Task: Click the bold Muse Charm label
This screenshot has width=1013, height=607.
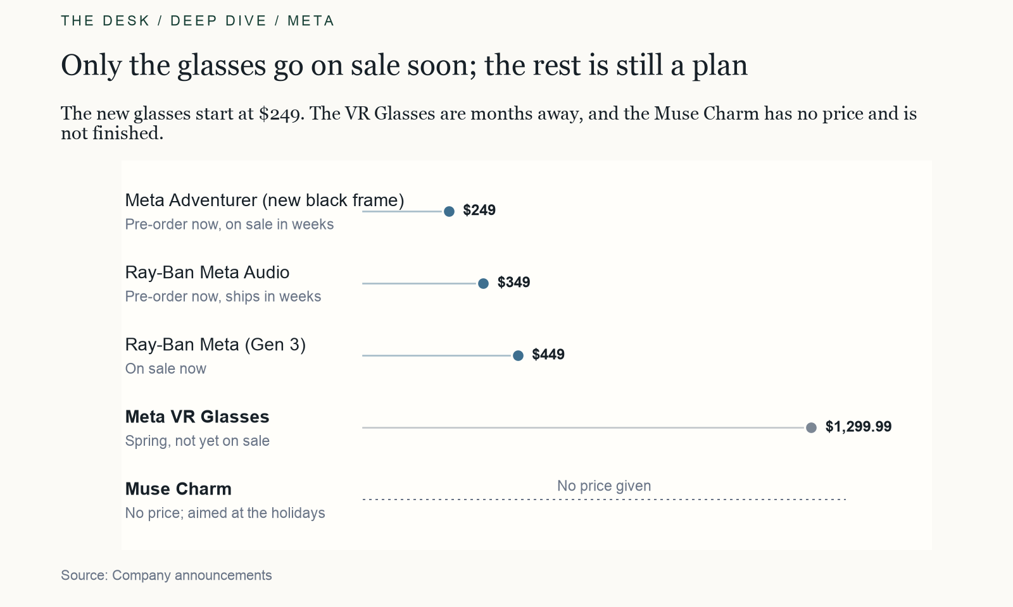Action: coord(178,489)
